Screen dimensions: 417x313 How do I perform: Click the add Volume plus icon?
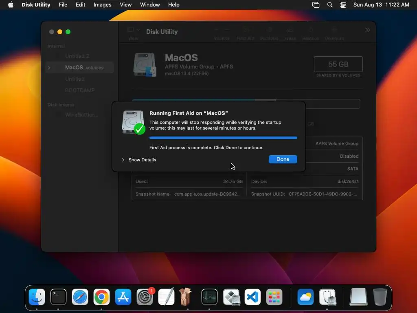(217, 30)
